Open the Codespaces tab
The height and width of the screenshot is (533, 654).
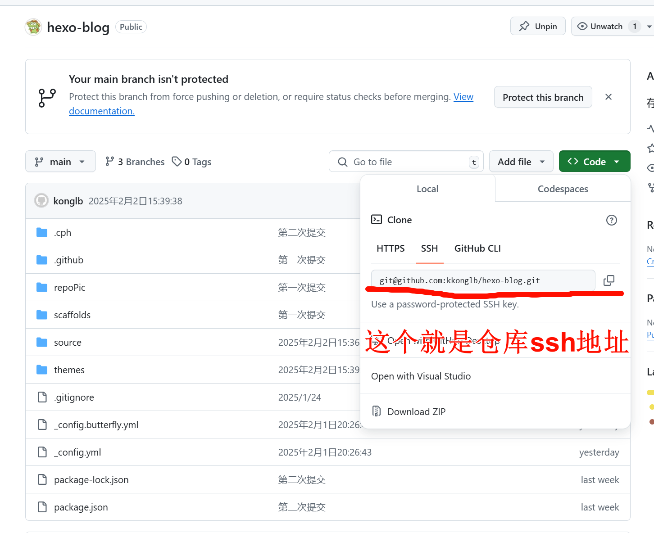[563, 189]
